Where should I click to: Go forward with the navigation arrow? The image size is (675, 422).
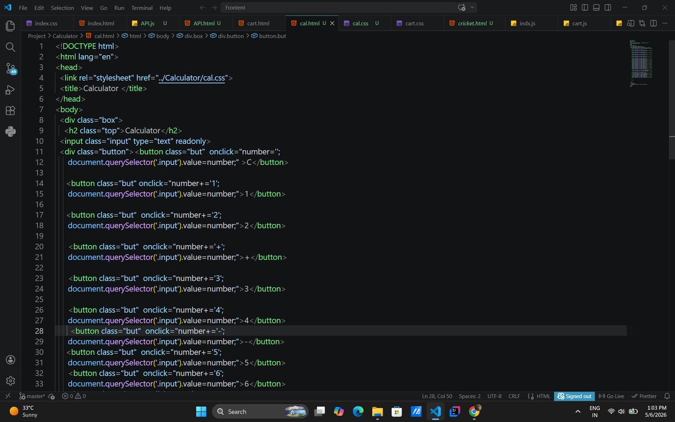[x=215, y=8]
